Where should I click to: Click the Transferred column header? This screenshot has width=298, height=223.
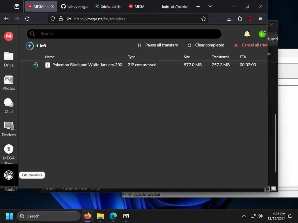(x=221, y=57)
